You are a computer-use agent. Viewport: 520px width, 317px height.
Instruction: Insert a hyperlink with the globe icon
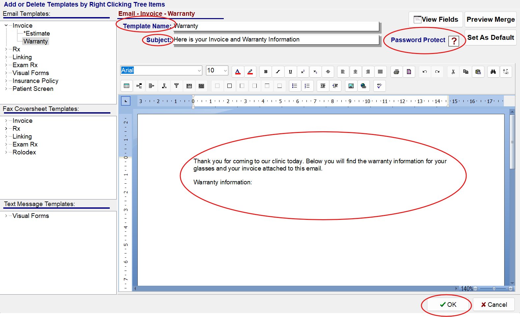(363, 86)
